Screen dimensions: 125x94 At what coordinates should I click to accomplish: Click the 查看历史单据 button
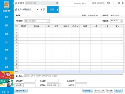pos(21,90)
